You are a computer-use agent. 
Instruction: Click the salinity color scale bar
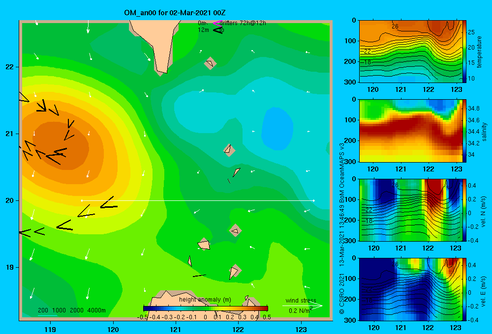[x=464, y=131]
